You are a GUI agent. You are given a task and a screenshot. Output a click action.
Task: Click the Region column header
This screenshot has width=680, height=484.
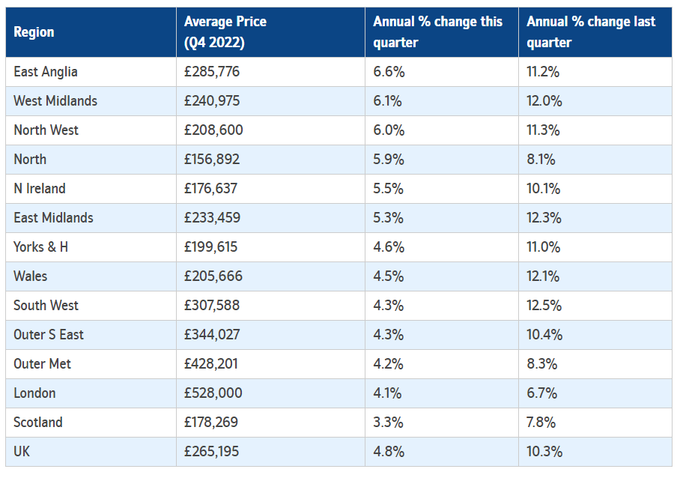point(34,32)
